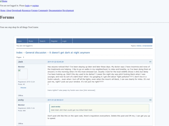Click 'Jack wrote:' quote header
Viewport: 169px width, 126px height.
(56, 107)
